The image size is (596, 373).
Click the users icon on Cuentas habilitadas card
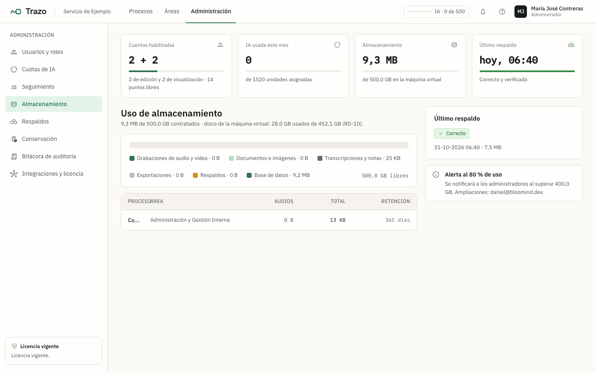[221, 45]
